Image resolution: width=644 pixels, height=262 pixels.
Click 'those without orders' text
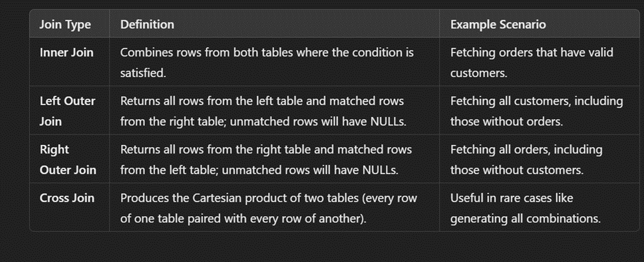tap(507, 122)
